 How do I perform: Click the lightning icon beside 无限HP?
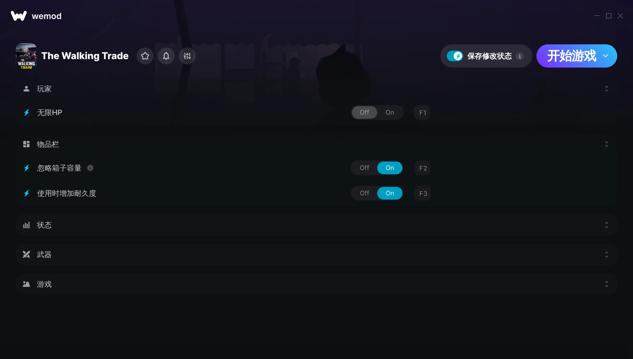coord(27,113)
